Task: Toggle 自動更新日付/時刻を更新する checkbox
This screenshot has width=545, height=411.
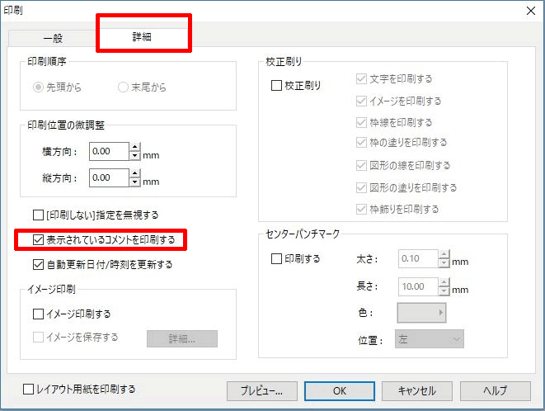Action: point(38,265)
